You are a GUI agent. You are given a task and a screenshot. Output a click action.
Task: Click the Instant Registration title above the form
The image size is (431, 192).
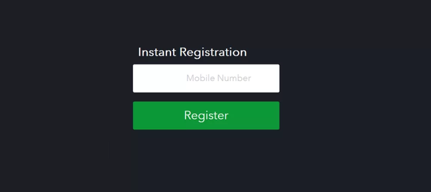[192, 52]
